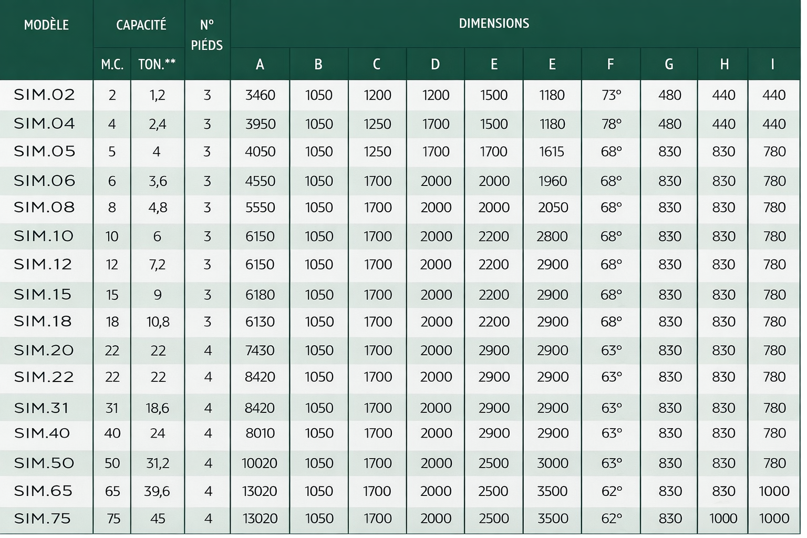The width and height of the screenshot is (807, 538).
Task: Select the 73° angle cell
Action: point(611,95)
